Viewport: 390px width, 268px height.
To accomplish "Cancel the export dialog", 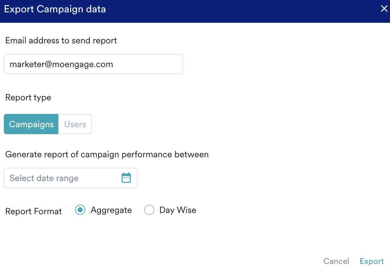I will click(x=336, y=261).
